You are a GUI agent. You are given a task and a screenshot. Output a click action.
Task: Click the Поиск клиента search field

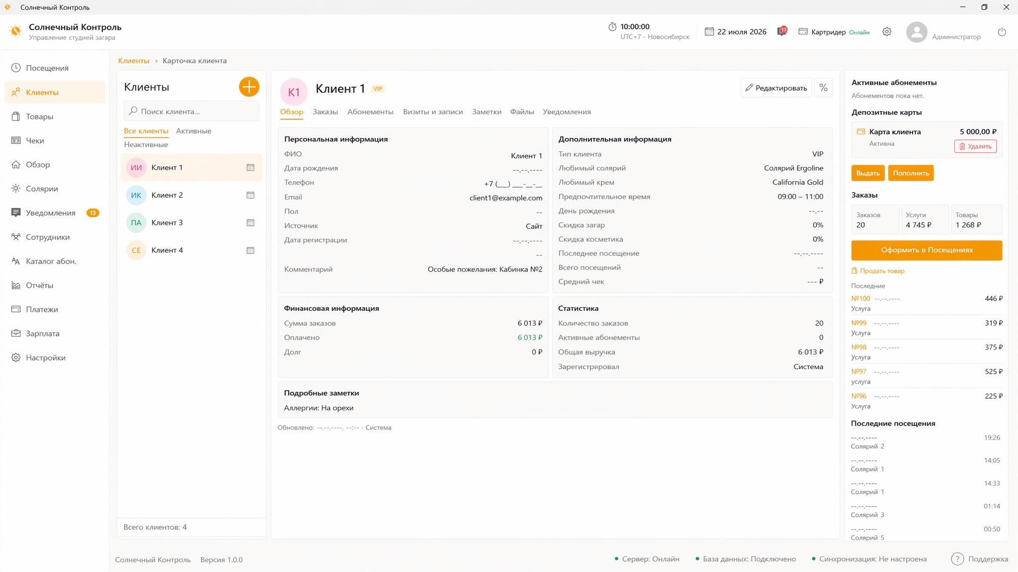click(191, 111)
